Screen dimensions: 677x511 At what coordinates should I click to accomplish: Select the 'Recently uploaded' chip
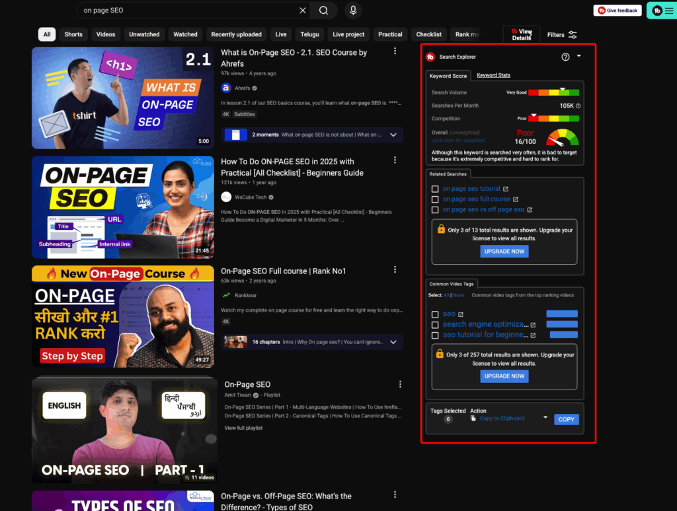coord(236,34)
